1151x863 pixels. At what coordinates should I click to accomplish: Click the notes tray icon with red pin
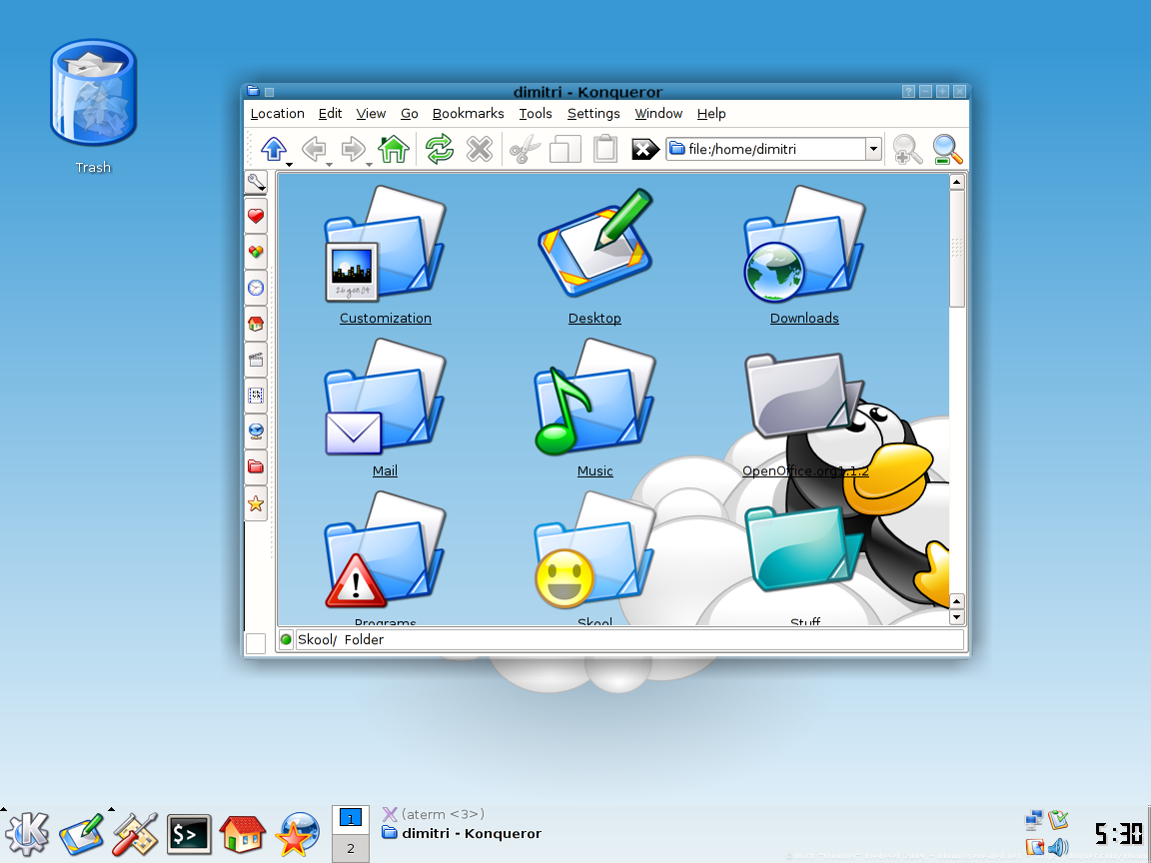pos(1034,848)
